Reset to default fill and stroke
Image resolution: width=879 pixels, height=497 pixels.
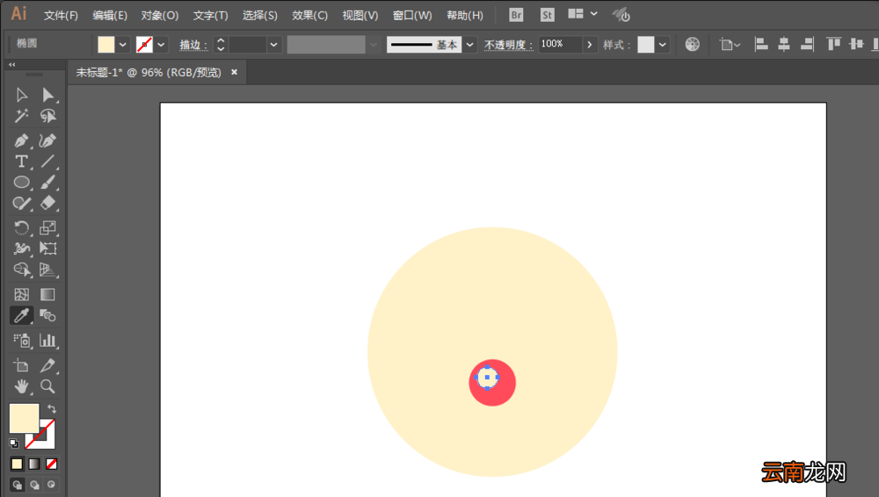pyautogui.click(x=14, y=443)
